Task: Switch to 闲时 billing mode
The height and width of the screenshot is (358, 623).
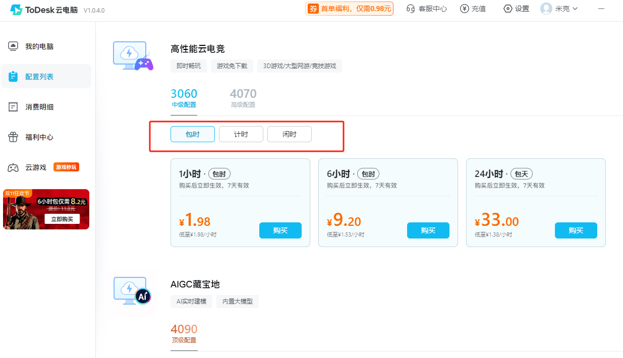Action: click(x=289, y=134)
